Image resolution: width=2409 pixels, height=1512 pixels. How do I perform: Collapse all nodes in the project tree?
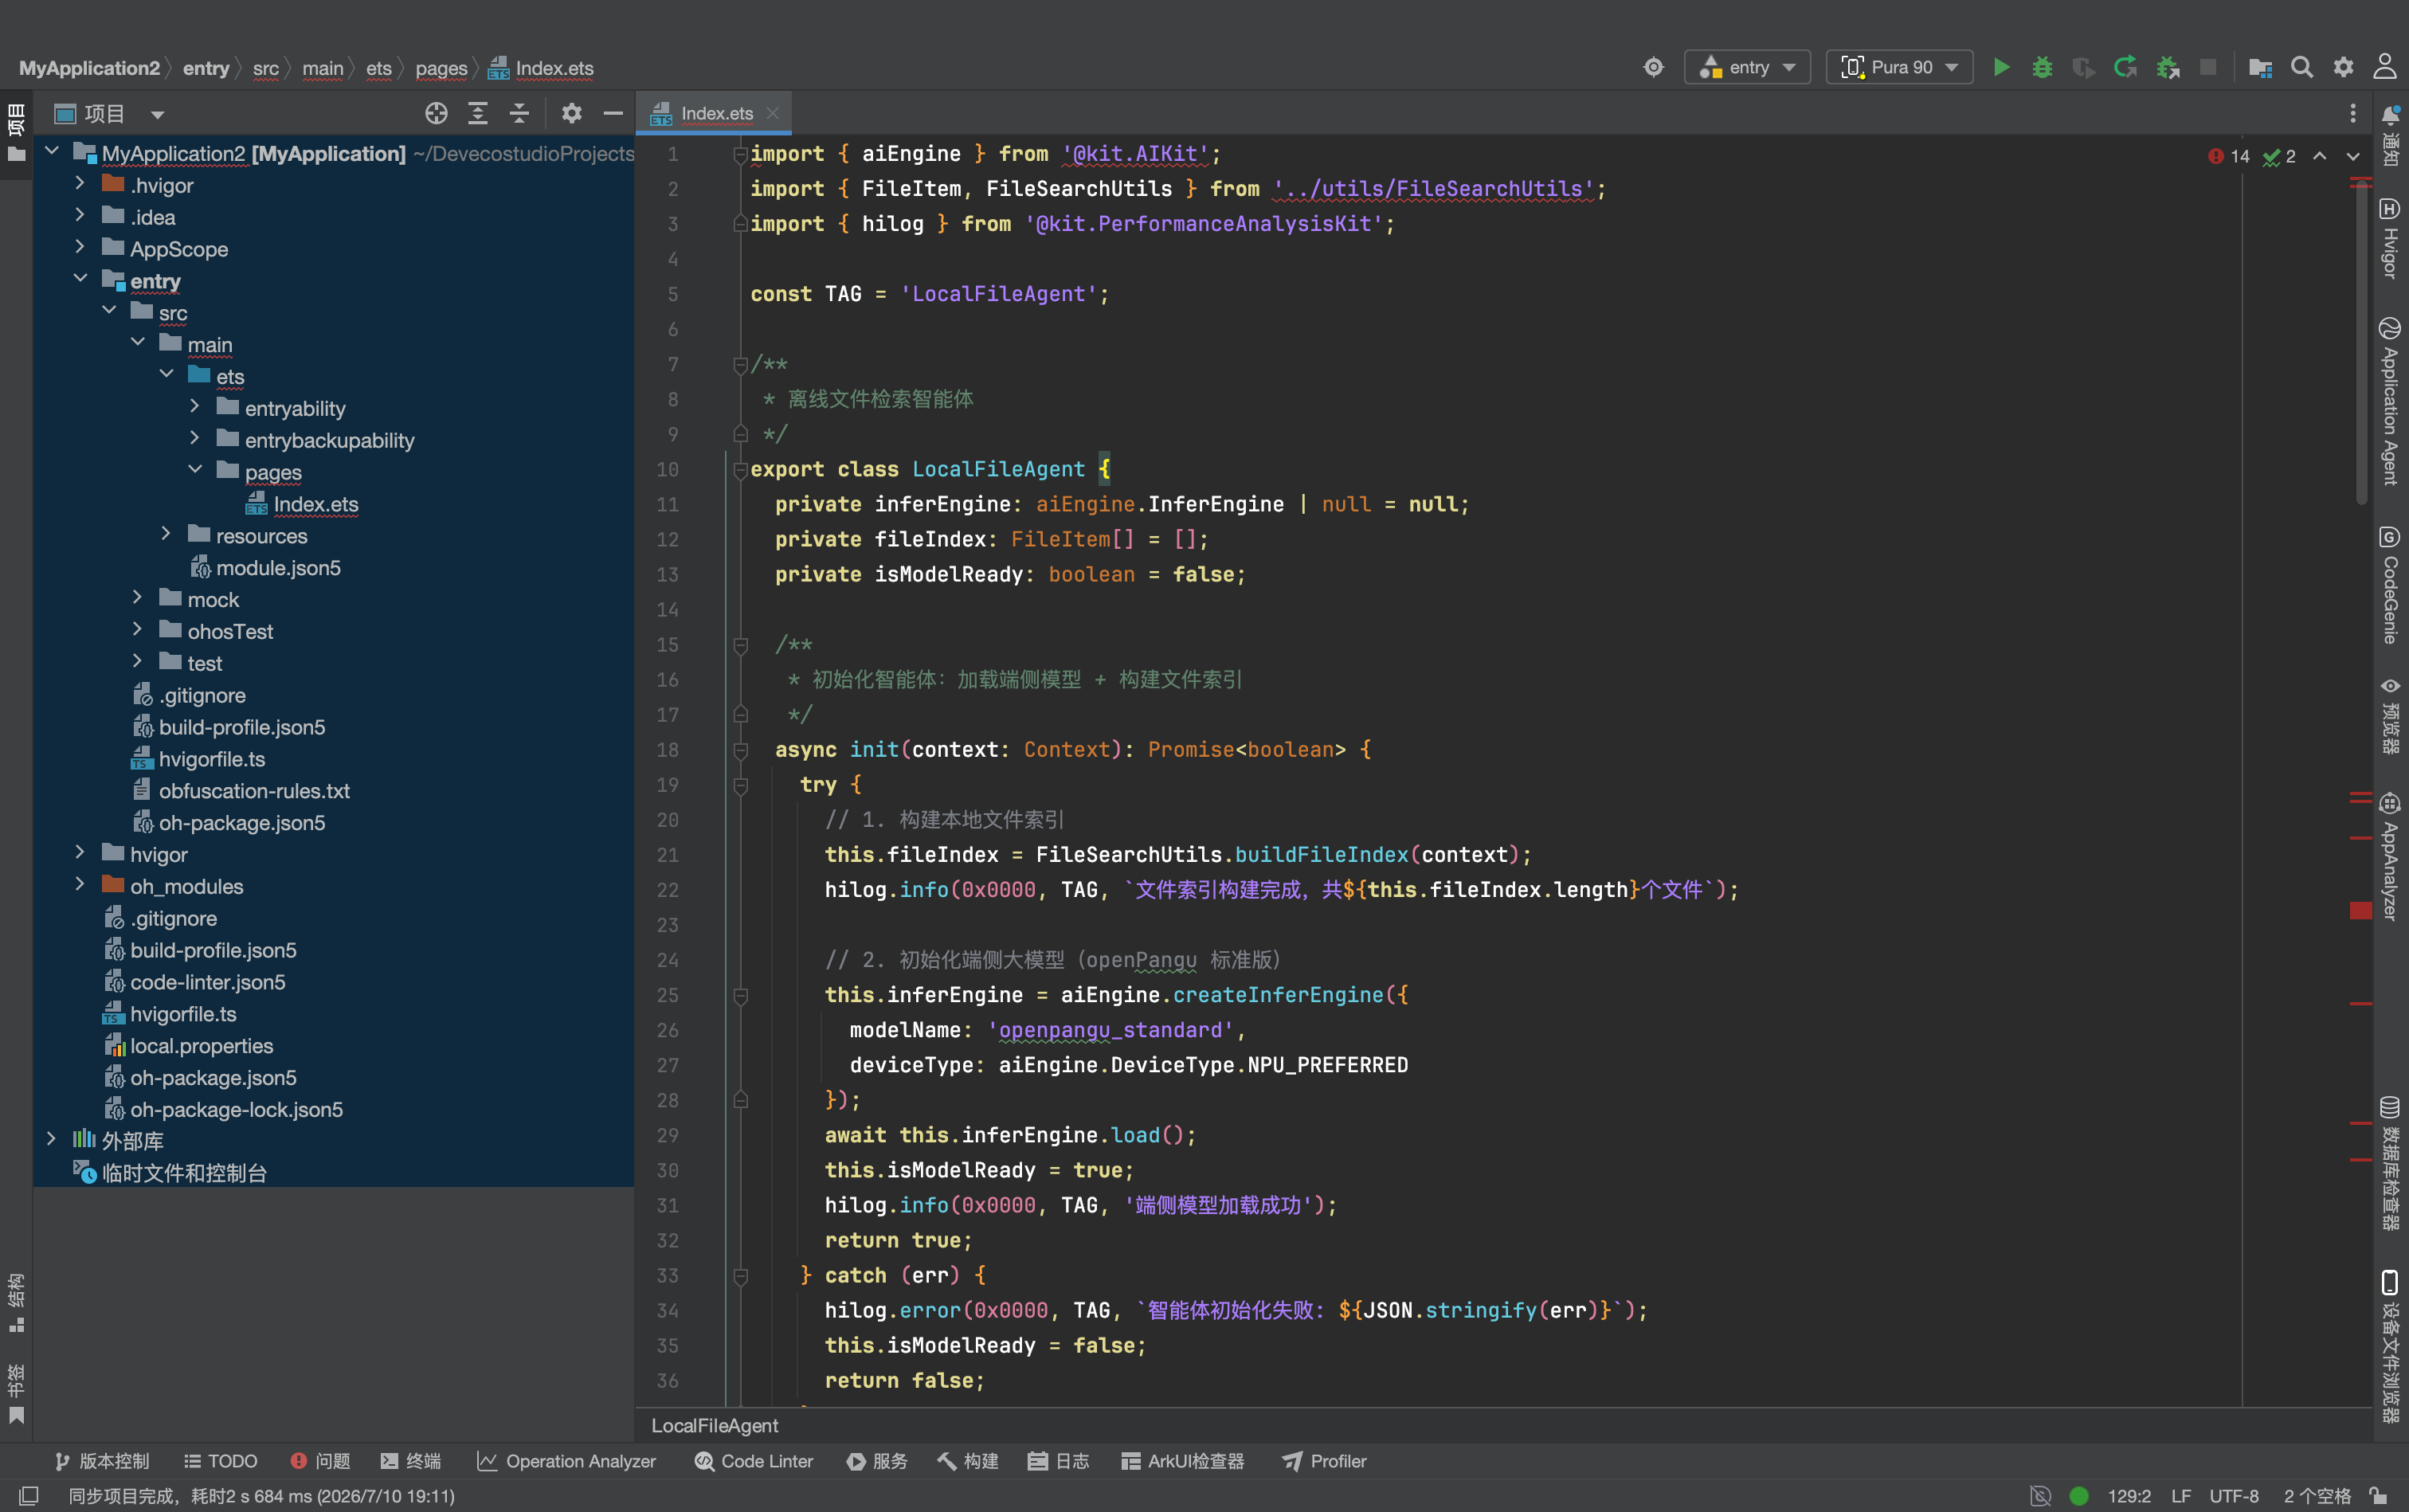tap(519, 113)
